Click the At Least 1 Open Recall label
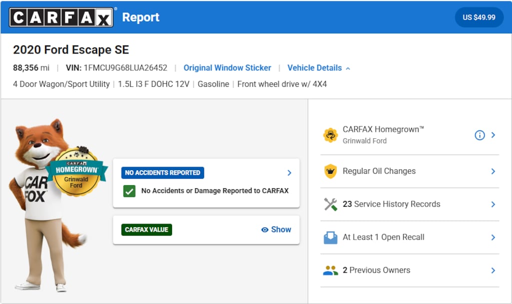The width and height of the screenshot is (512, 304). pos(383,237)
